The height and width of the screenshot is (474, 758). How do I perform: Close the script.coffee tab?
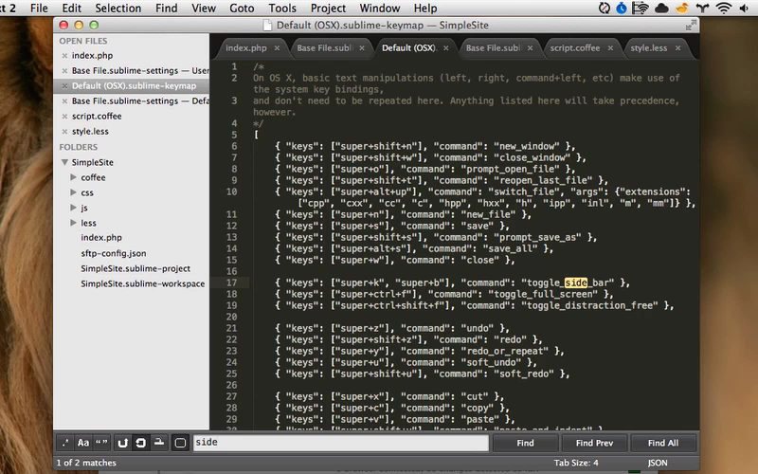point(610,48)
